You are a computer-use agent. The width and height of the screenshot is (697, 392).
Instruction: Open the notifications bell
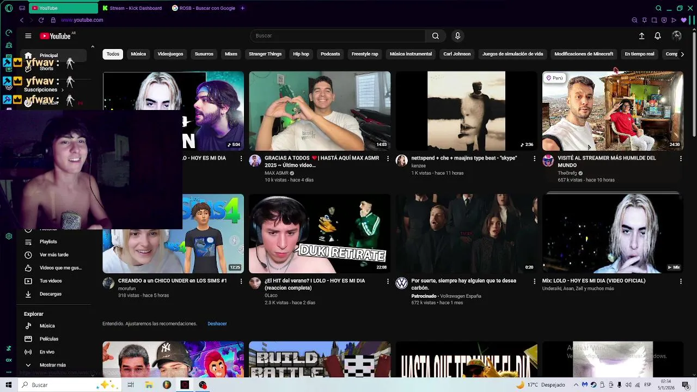[x=658, y=36]
